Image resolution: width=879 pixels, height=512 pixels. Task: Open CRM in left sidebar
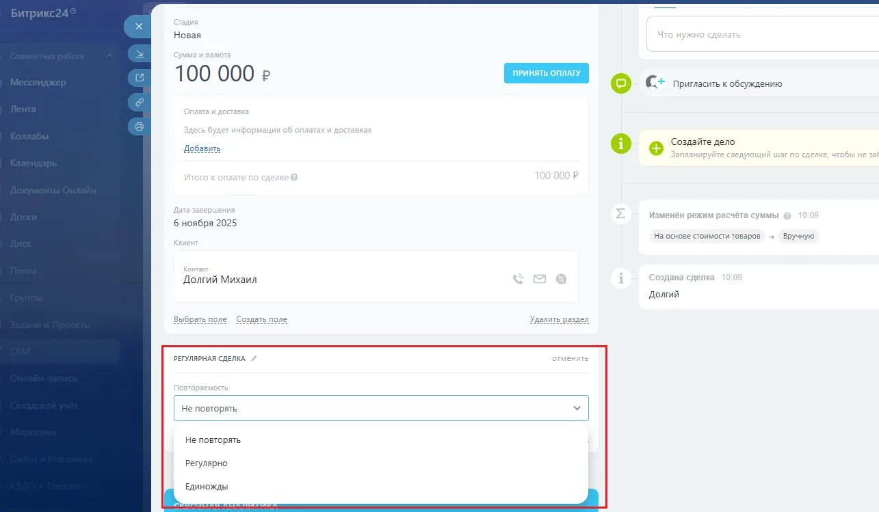(20, 351)
